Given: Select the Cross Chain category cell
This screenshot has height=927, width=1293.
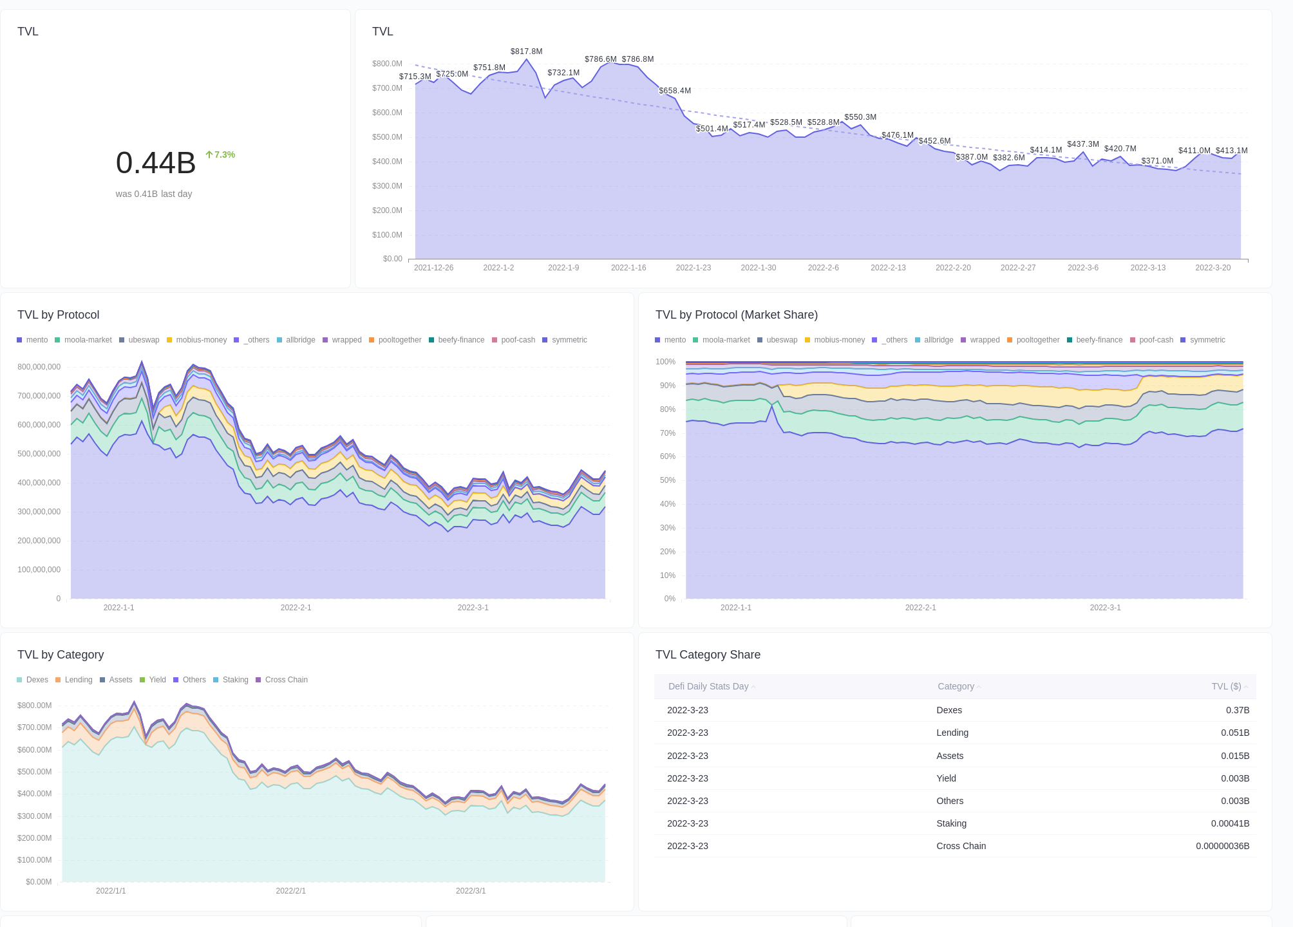Looking at the screenshot, I should [961, 846].
